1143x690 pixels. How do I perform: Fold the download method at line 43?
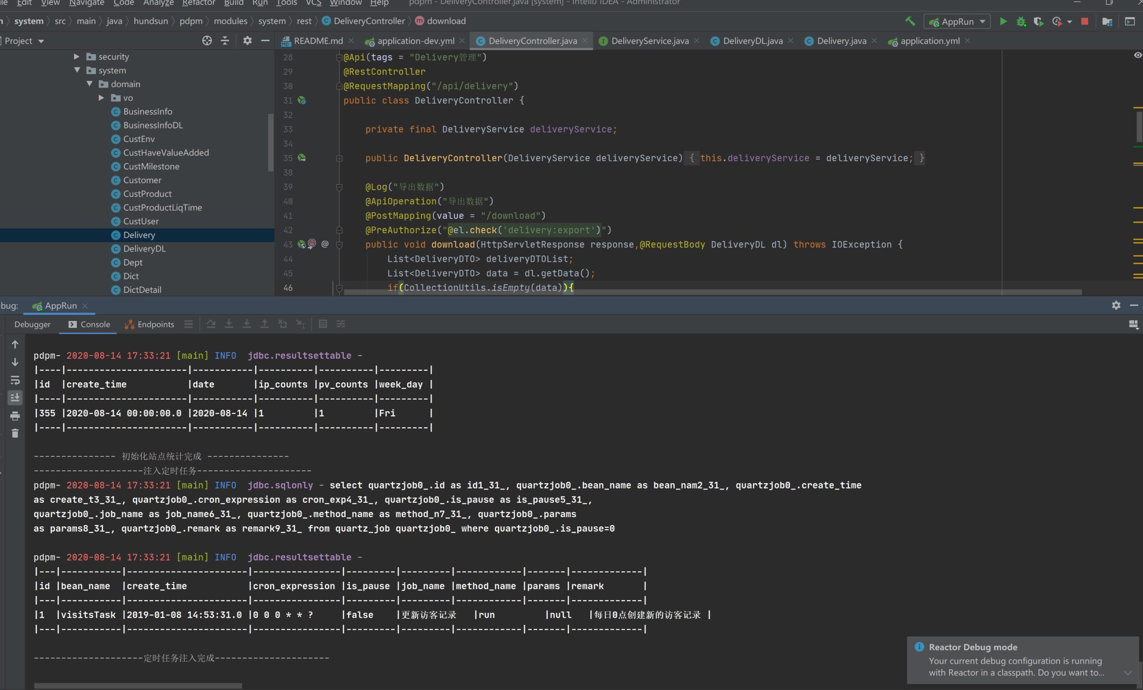(339, 245)
